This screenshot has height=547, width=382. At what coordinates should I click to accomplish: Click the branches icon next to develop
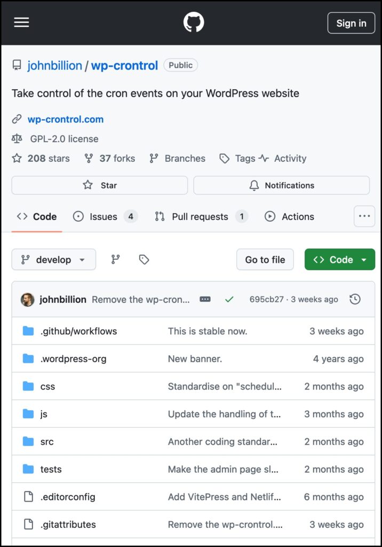click(x=115, y=260)
